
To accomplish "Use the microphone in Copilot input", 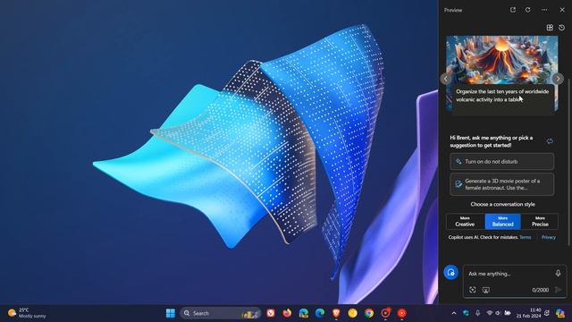I will pyautogui.click(x=558, y=273).
